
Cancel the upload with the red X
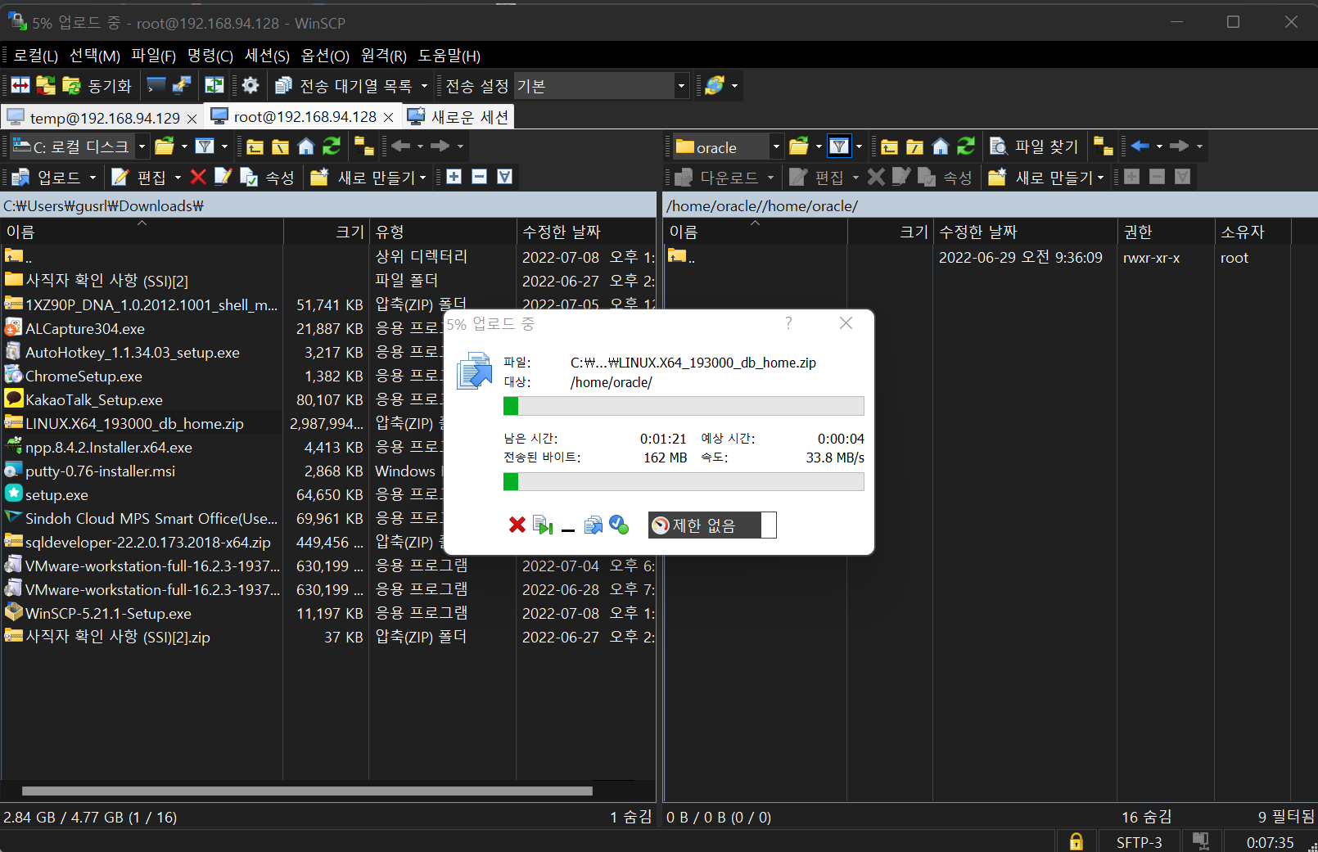click(517, 525)
